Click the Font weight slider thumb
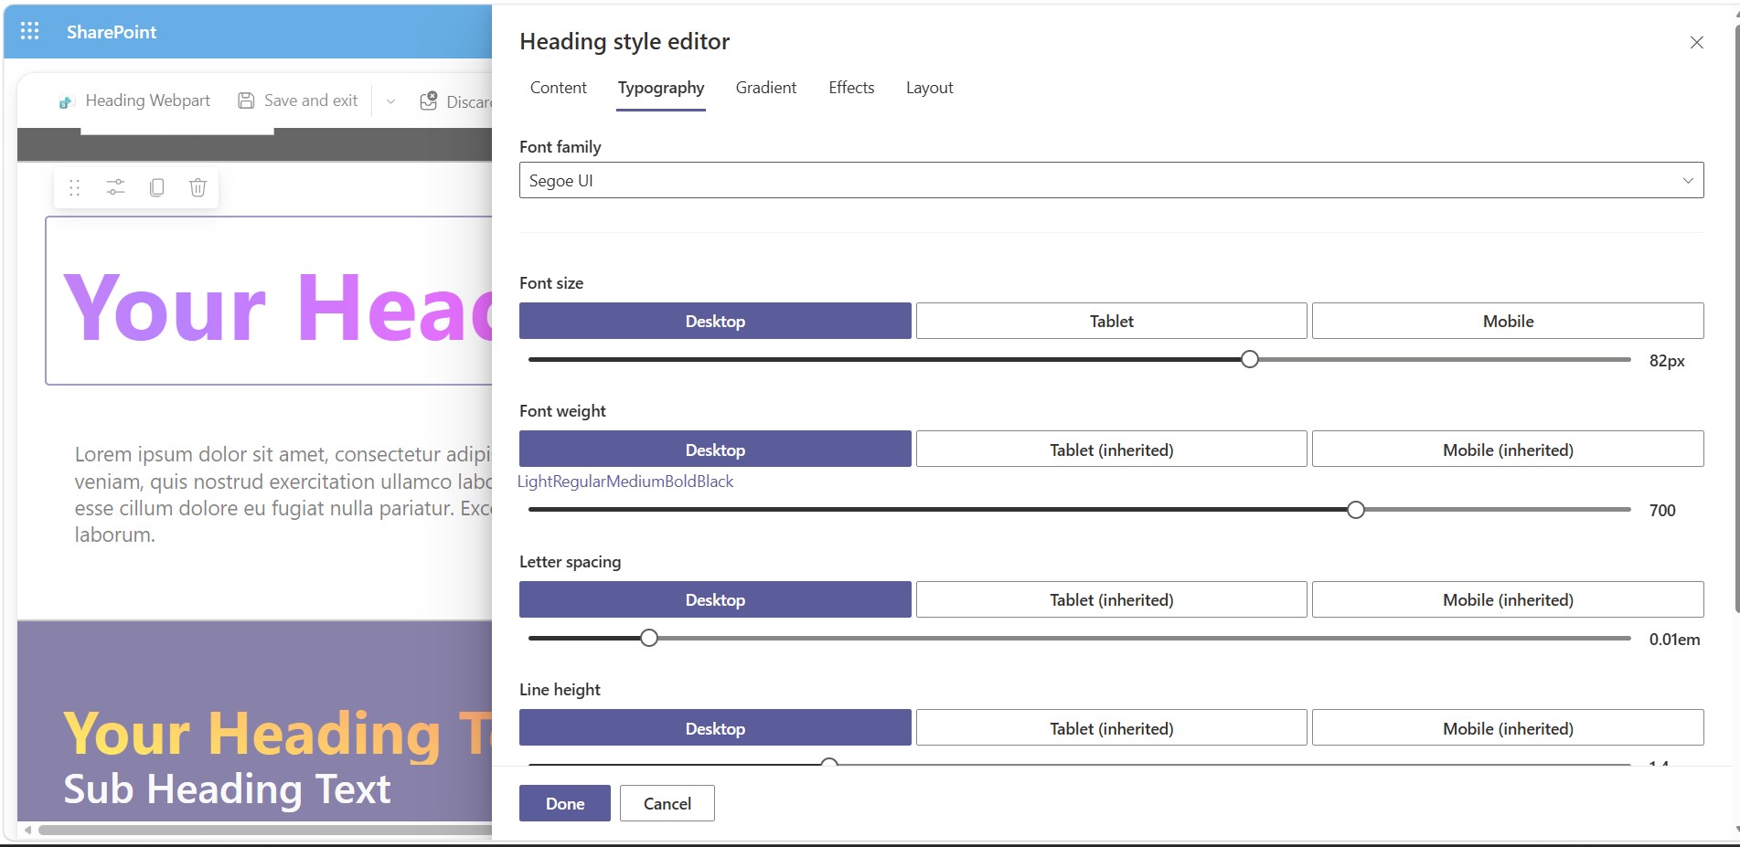Viewport: 1740px width, 847px height. tap(1356, 510)
